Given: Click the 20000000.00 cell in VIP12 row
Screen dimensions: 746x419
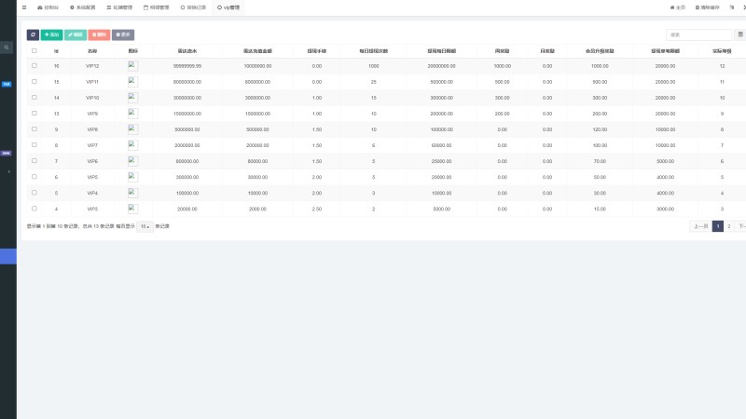Looking at the screenshot, I should click(441, 66).
